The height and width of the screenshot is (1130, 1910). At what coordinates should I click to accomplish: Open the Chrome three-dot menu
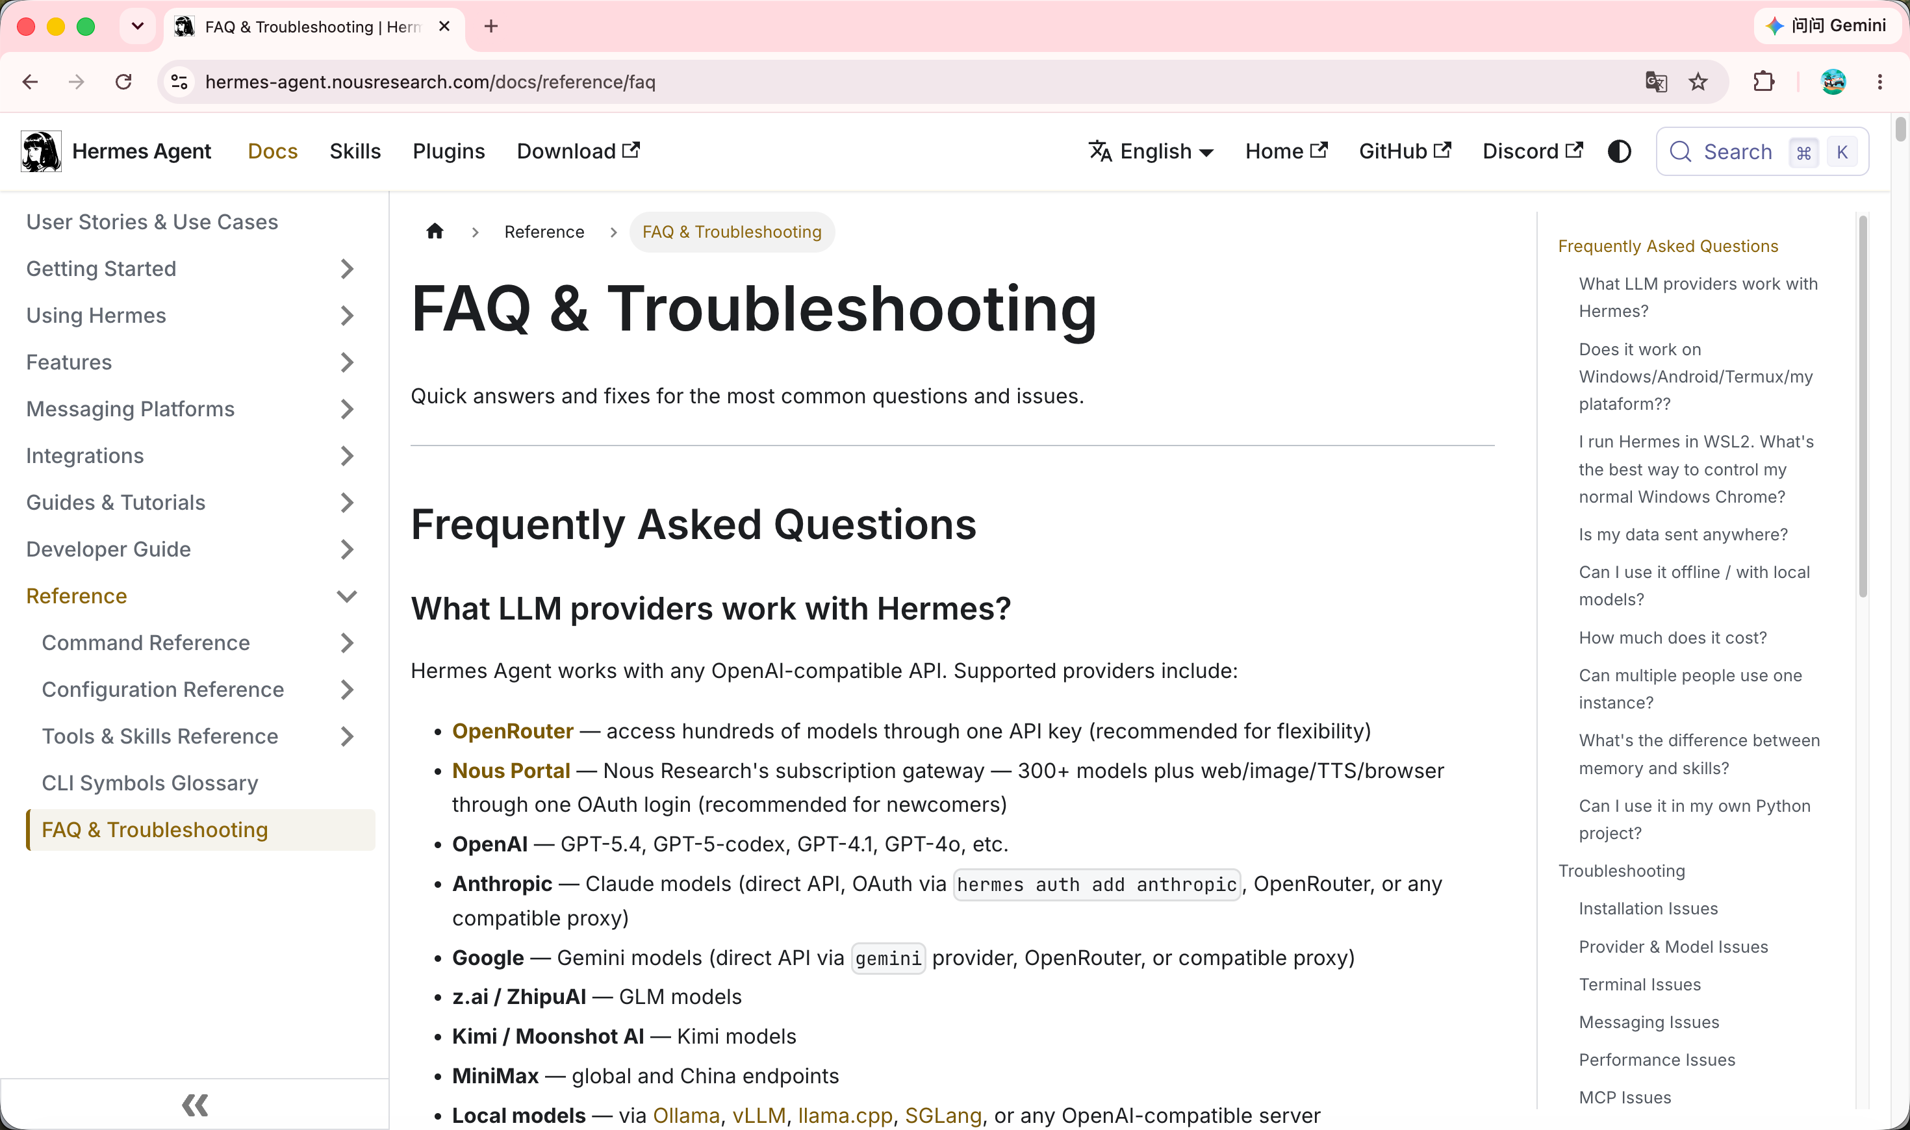pos(1880,81)
